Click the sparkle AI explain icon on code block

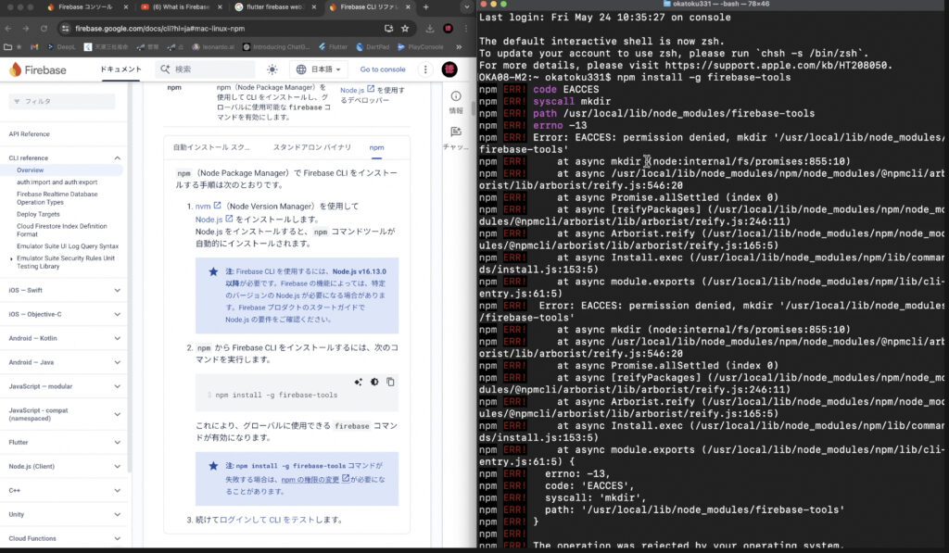point(358,382)
